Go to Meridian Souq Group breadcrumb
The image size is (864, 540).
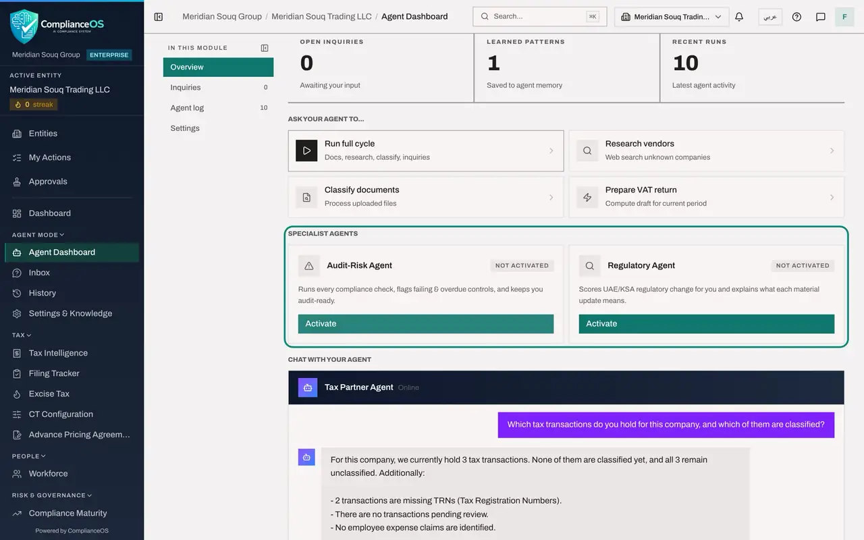point(222,16)
